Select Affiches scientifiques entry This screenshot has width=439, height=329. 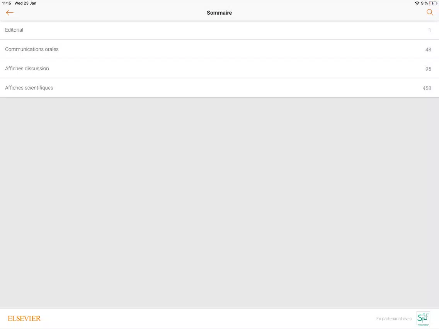[x=219, y=88]
